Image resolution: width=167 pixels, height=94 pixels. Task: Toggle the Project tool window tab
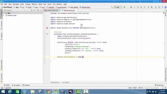click(1, 14)
